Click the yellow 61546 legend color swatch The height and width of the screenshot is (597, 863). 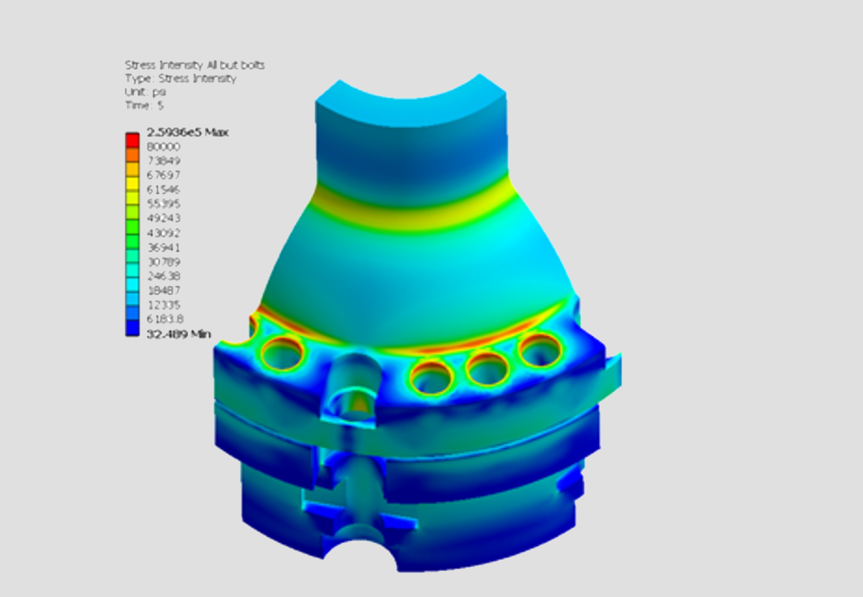click(132, 184)
